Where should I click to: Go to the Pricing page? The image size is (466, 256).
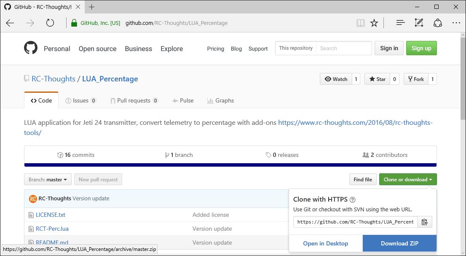(x=215, y=49)
